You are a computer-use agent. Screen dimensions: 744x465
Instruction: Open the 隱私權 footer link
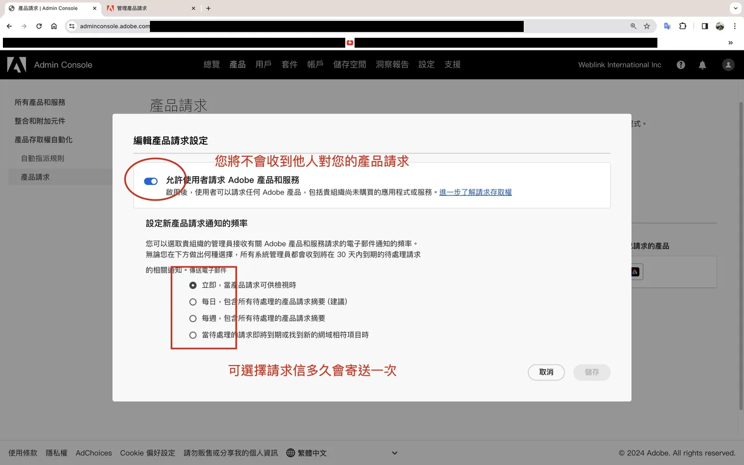click(x=56, y=453)
